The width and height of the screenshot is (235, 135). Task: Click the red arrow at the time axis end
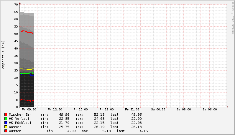coord(227,107)
